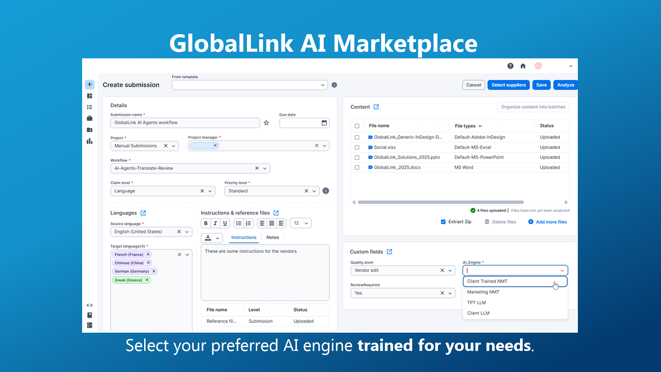Click the help question mark icon

tap(510, 66)
